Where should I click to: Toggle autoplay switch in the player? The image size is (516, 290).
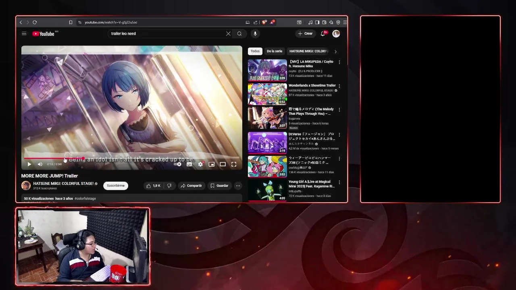[178, 164]
